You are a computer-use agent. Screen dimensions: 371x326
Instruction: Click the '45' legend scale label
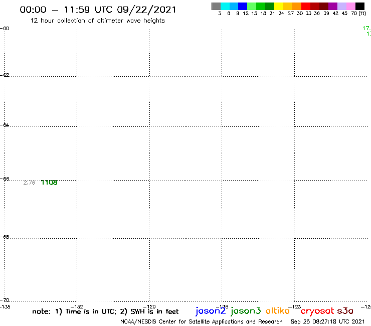click(x=344, y=14)
